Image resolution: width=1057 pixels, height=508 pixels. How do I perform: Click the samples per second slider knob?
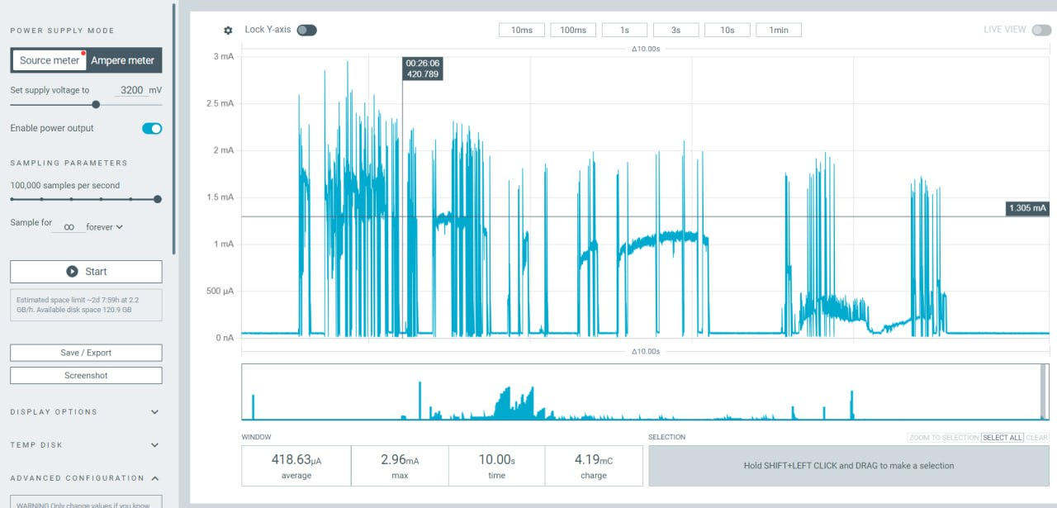pos(158,199)
